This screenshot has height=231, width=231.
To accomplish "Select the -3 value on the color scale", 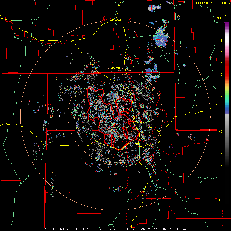I will click(220, 143).
